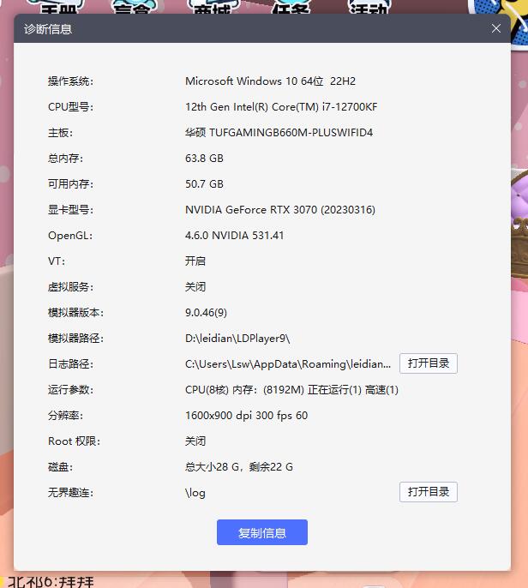Click the 复制信息 button
528x588 pixels.
(x=261, y=532)
